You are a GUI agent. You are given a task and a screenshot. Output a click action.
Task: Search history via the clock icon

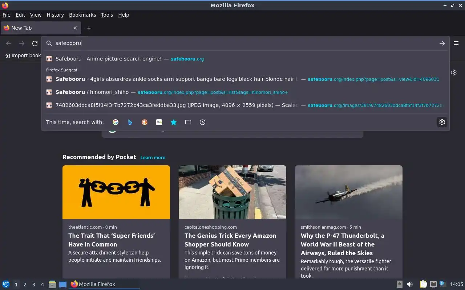(203, 122)
